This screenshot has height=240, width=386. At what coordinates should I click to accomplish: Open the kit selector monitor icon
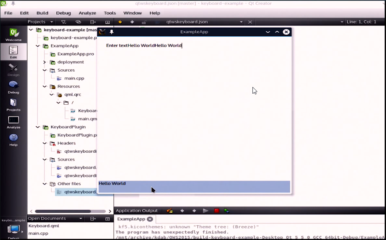13,229
